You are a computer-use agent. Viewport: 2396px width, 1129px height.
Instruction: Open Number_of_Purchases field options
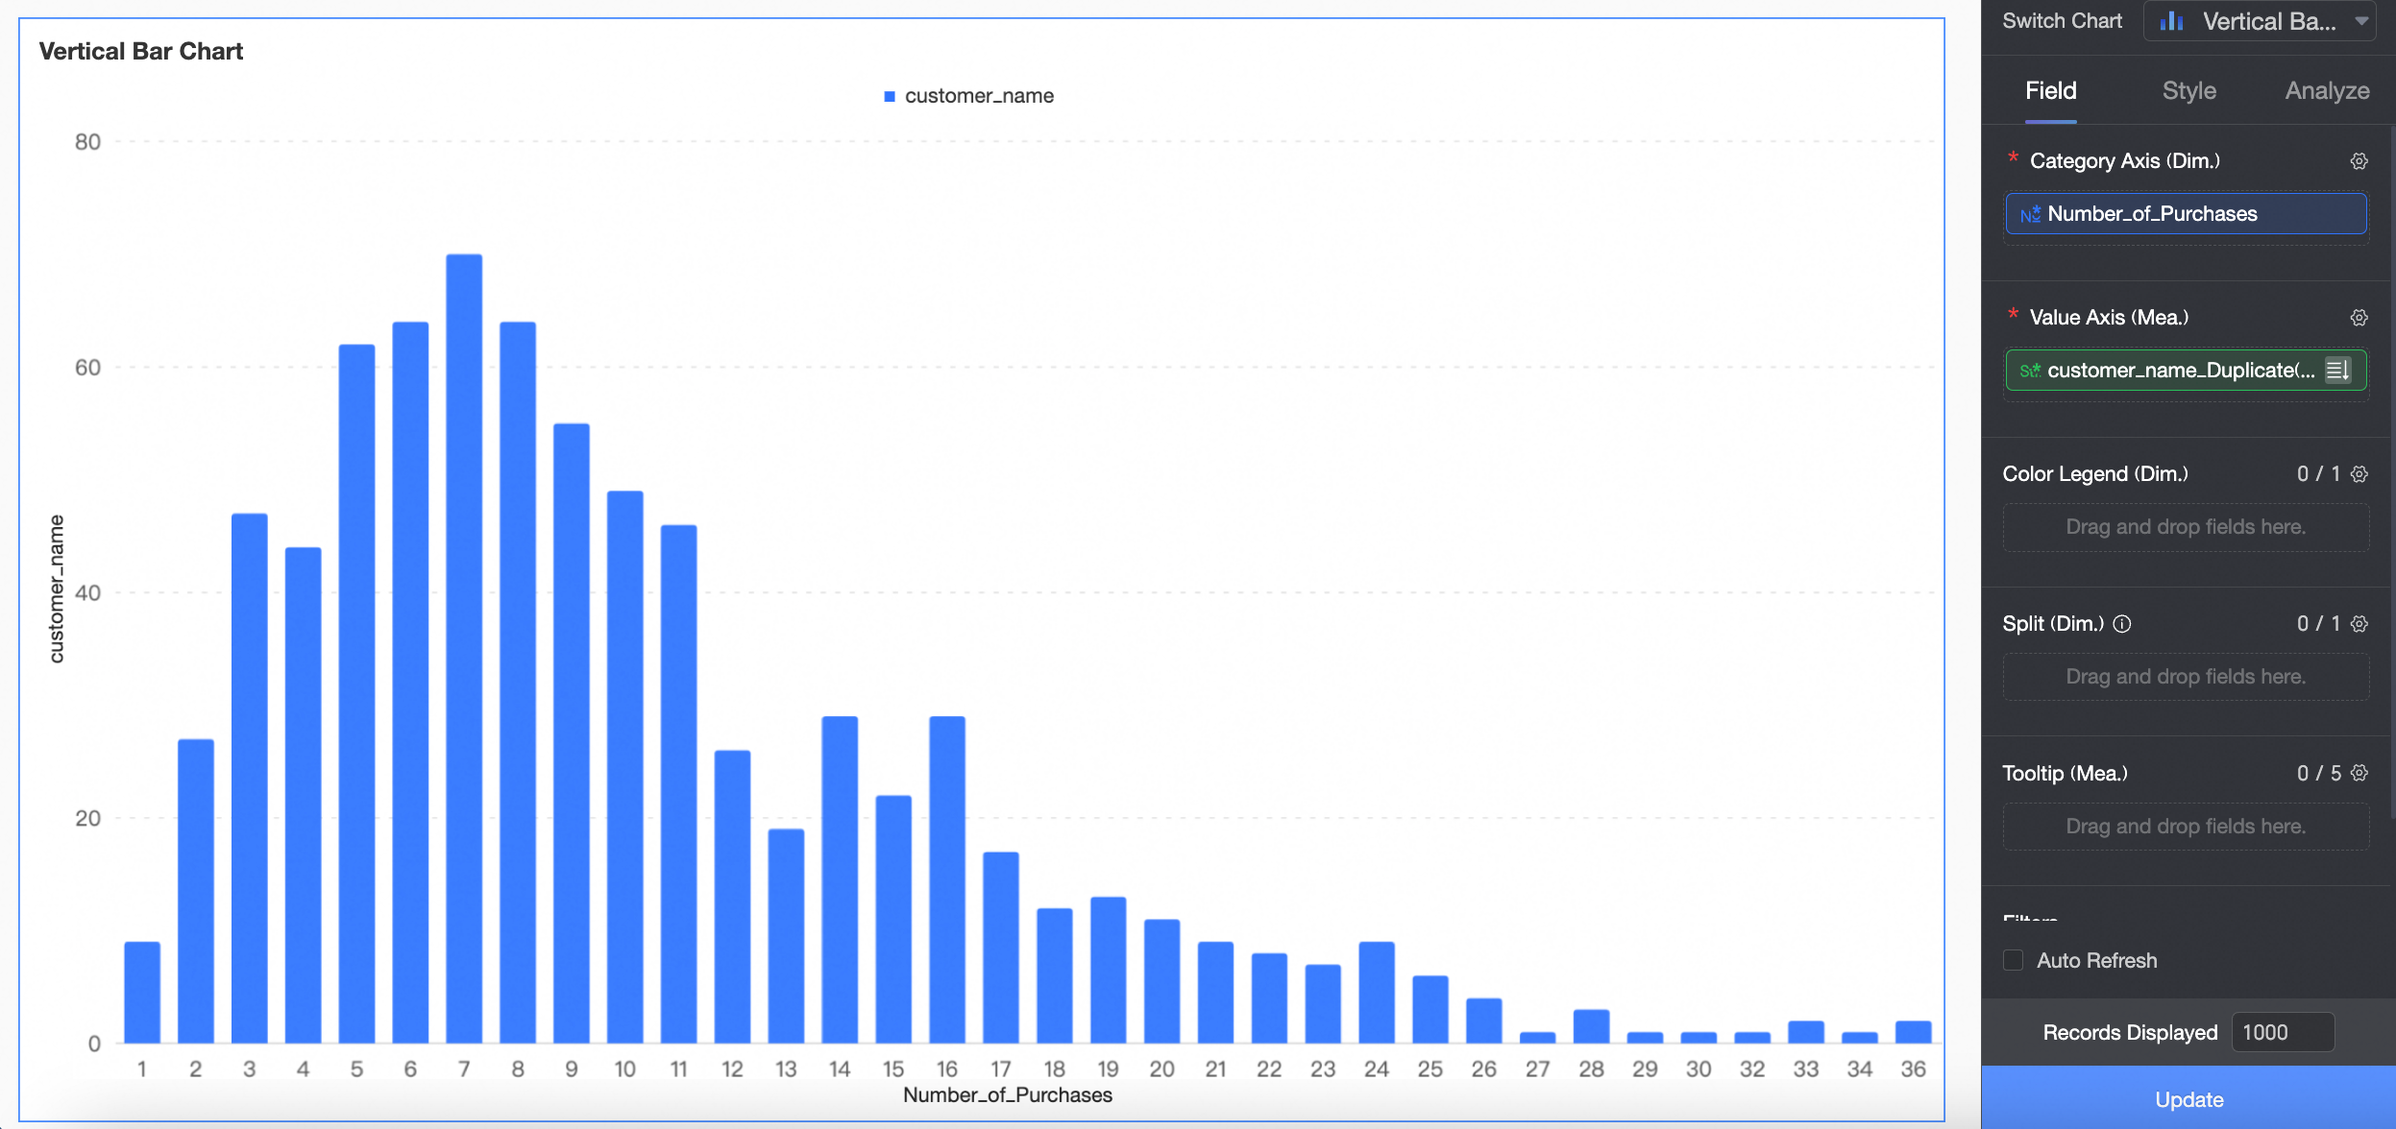(x=2185, y=214)
